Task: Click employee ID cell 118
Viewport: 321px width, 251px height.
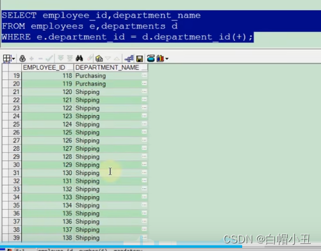Action: (47, 75)
